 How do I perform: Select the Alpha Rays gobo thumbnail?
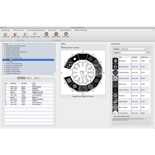(x=115, y=84)
